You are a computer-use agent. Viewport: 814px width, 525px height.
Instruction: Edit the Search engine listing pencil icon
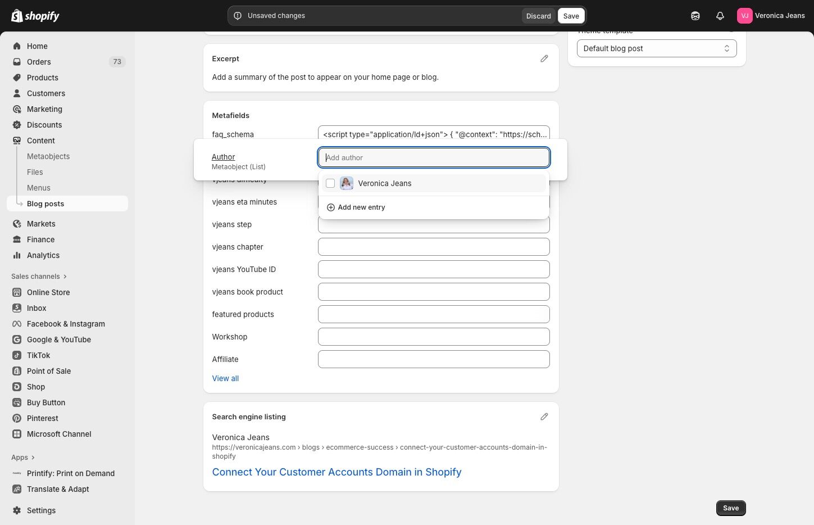544,417
